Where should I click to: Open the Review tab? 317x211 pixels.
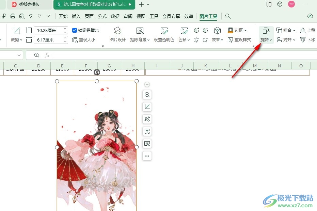[128, 16]
